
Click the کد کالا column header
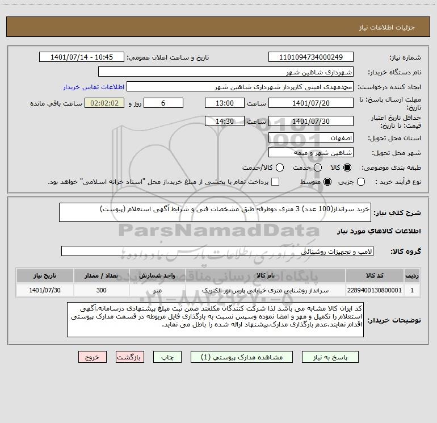(x=375, y=276)
